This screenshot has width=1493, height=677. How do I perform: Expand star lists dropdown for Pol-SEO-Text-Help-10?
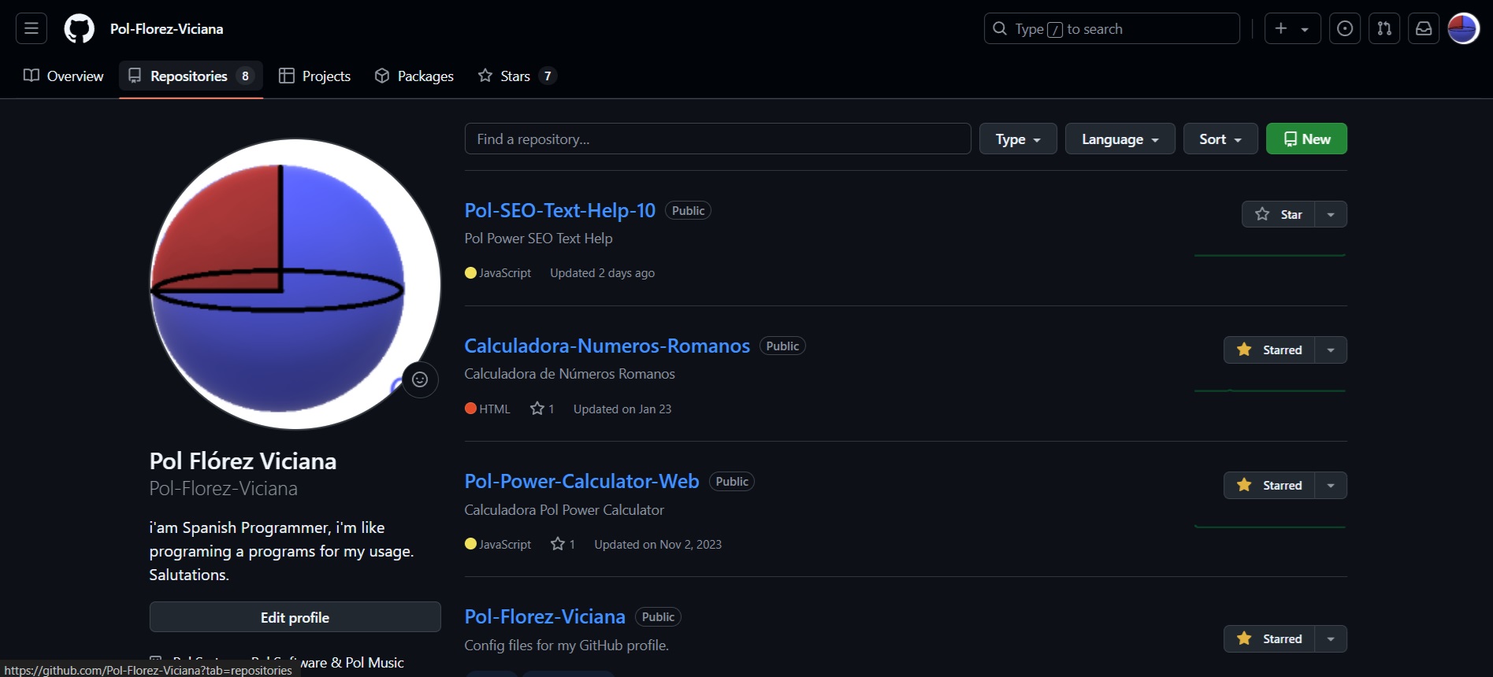pos(1331,214)
